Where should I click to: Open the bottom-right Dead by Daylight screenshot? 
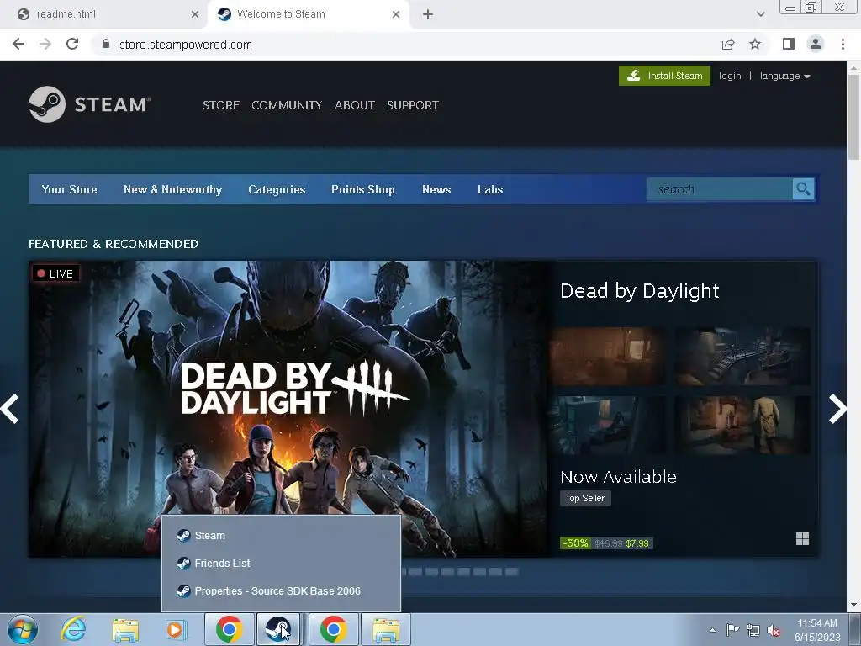click(742, 425)
